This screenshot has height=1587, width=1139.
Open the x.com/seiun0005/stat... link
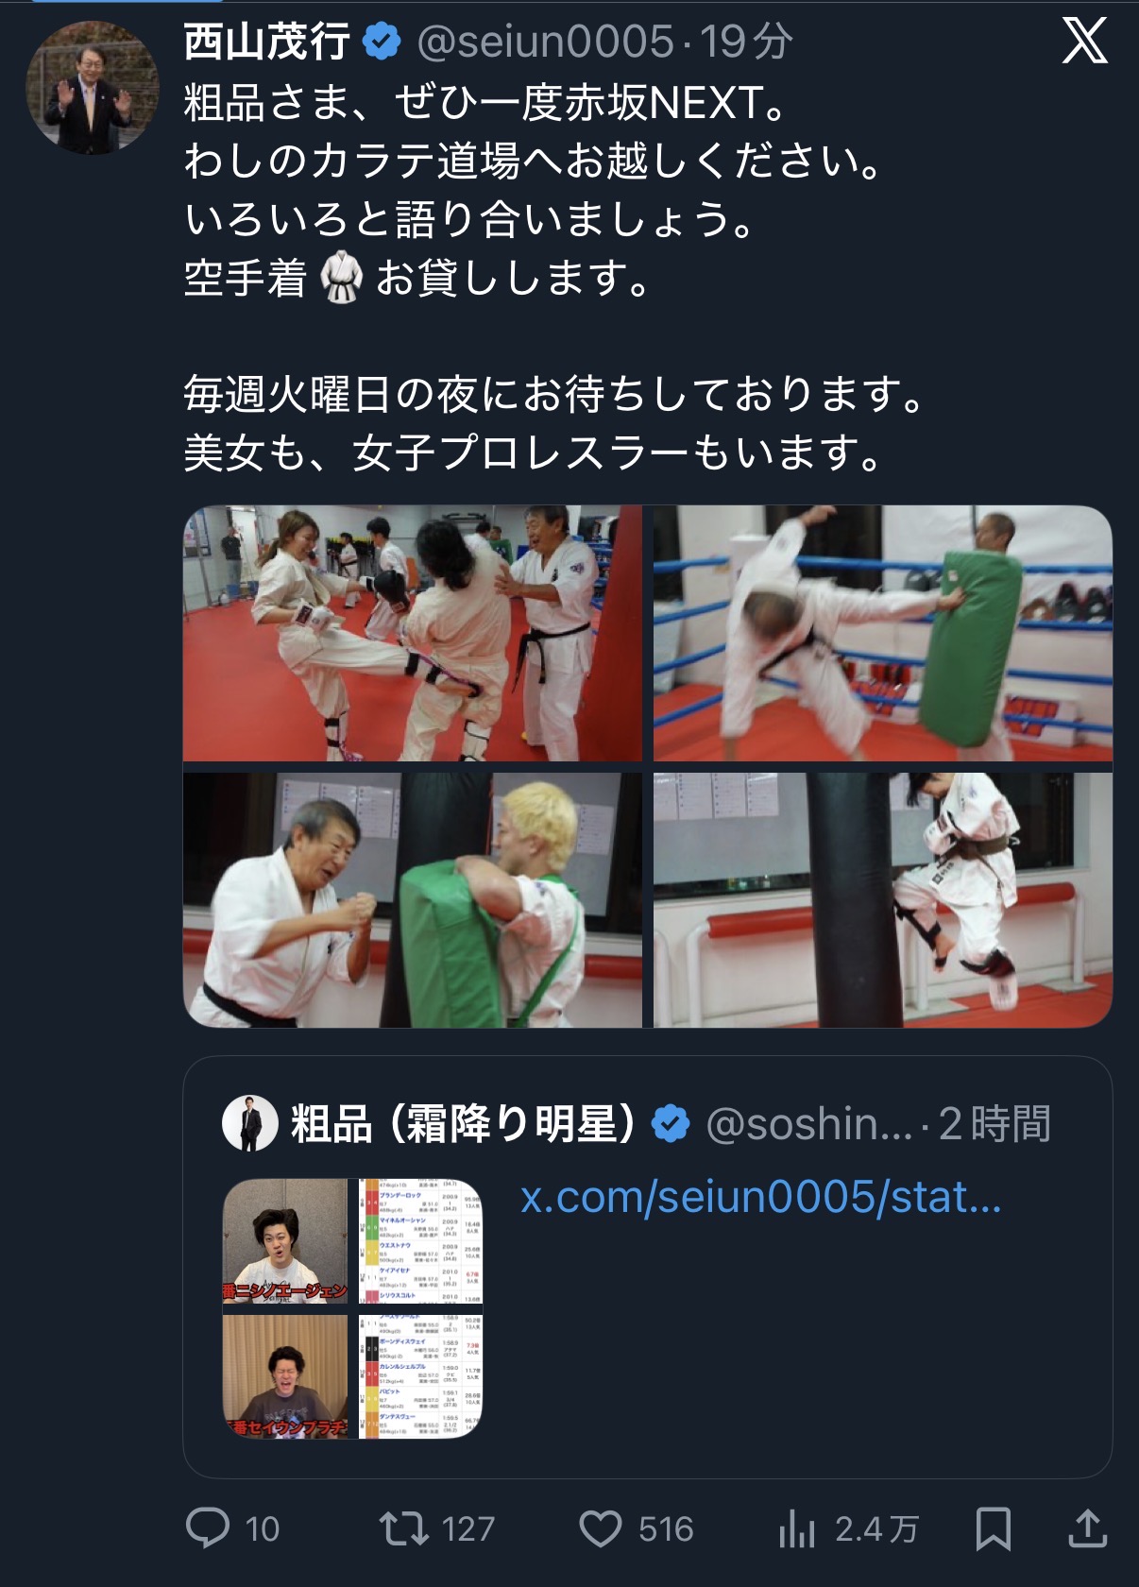click(x=761, y=1198)
